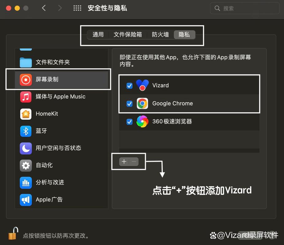Click the Screen Recording (屏幕录制) sidebar icon
Viewport: 284px width, 245px height.
[x=26, y=80]
